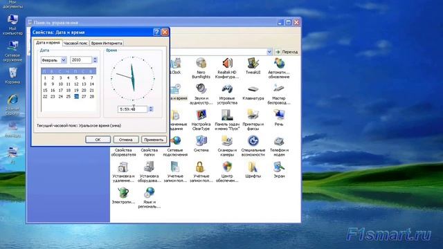Open the Recycle Bin desktop icon
The image size is (443, 249).
tap(12, 75)
